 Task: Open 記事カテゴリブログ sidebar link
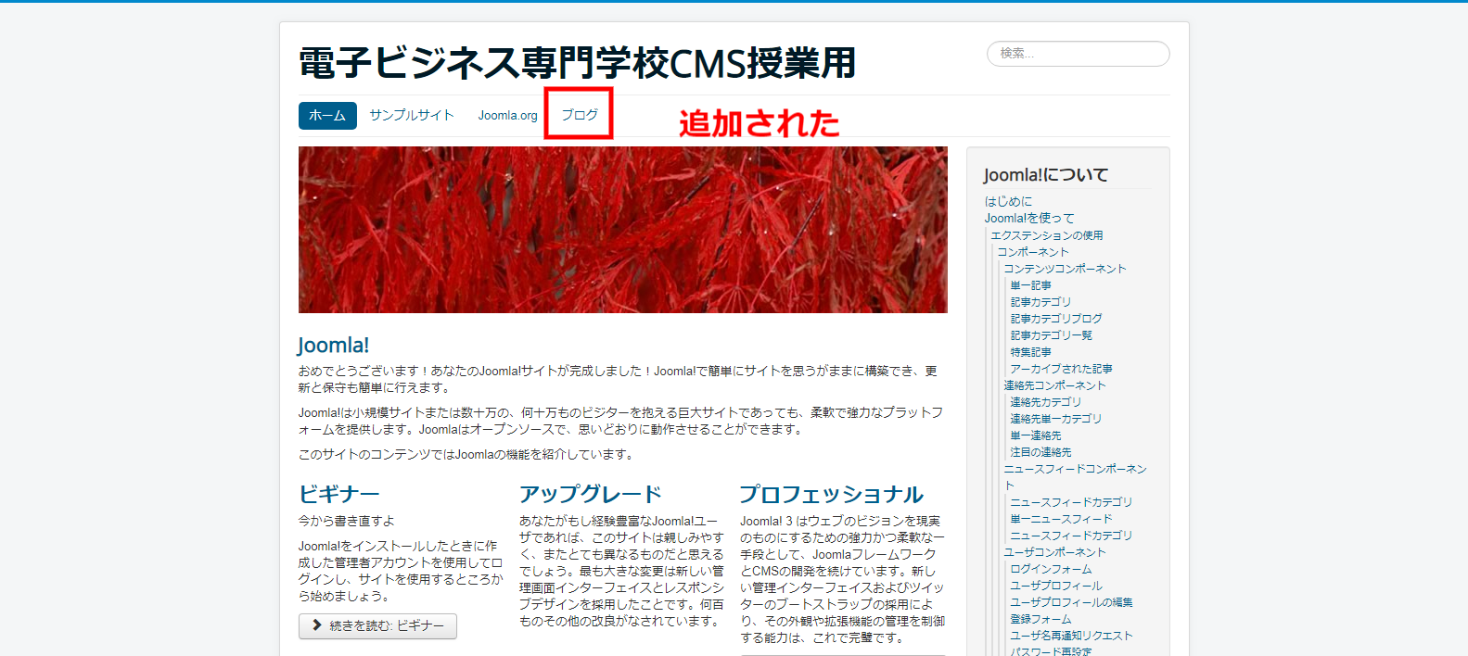click(1056, 319)
